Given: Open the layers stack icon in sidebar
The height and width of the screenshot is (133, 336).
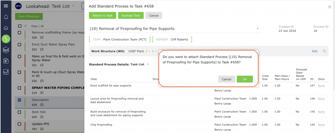Looking at the screenshot, I should (x=6, y=50).
